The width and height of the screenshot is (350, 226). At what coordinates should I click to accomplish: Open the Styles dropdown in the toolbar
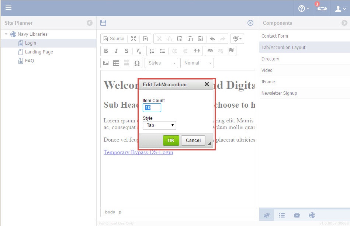coord(161,63)
